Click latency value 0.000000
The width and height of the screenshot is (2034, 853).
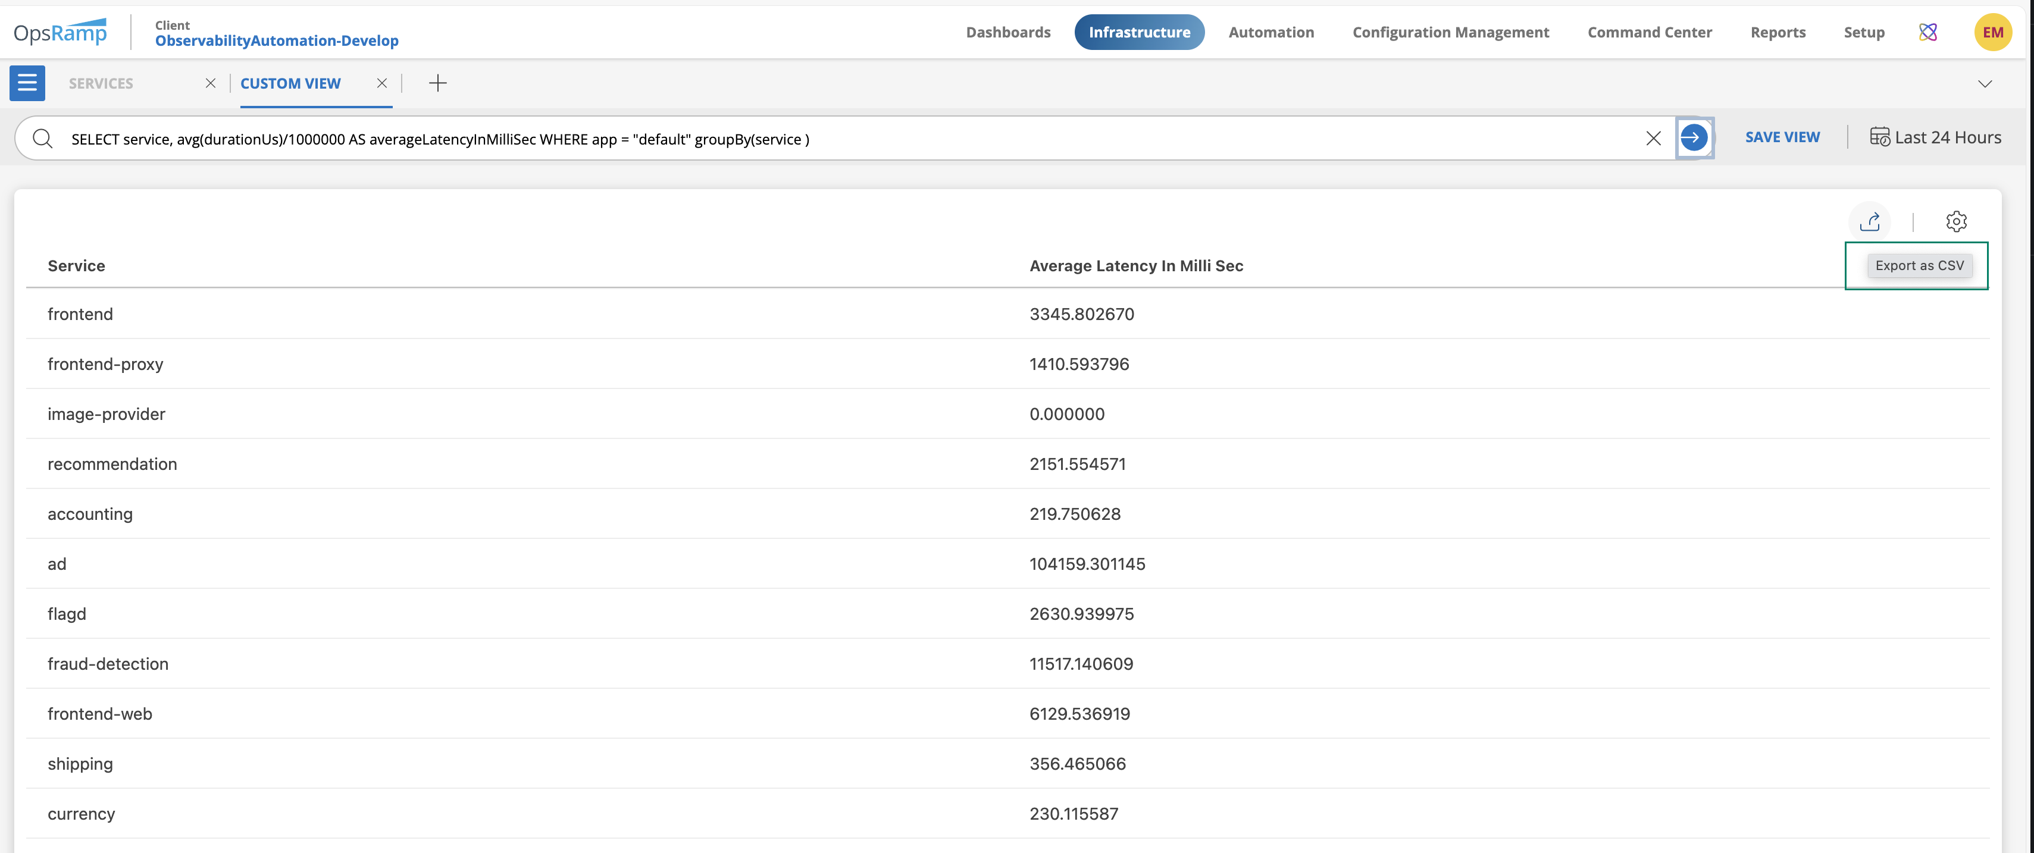coord(1067,414)
